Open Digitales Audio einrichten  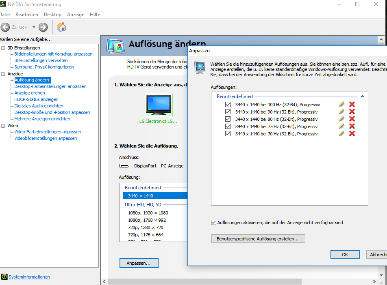click(x=39, y=106)
